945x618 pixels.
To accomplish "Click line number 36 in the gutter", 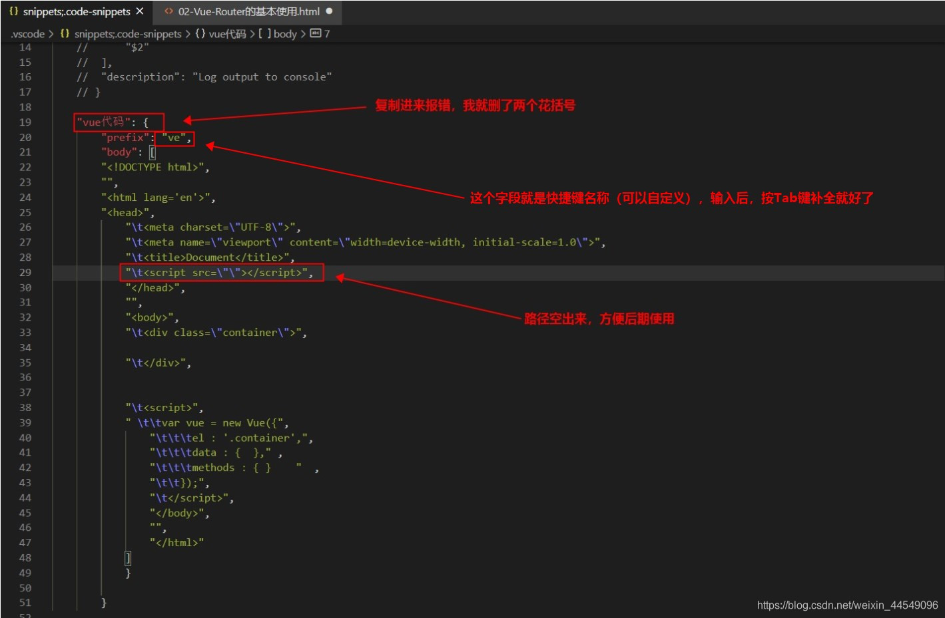I will tap(25, 378).
